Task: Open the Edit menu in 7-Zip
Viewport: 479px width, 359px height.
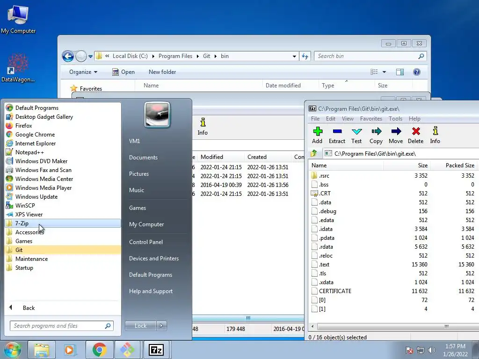Action: pos(331,119)
